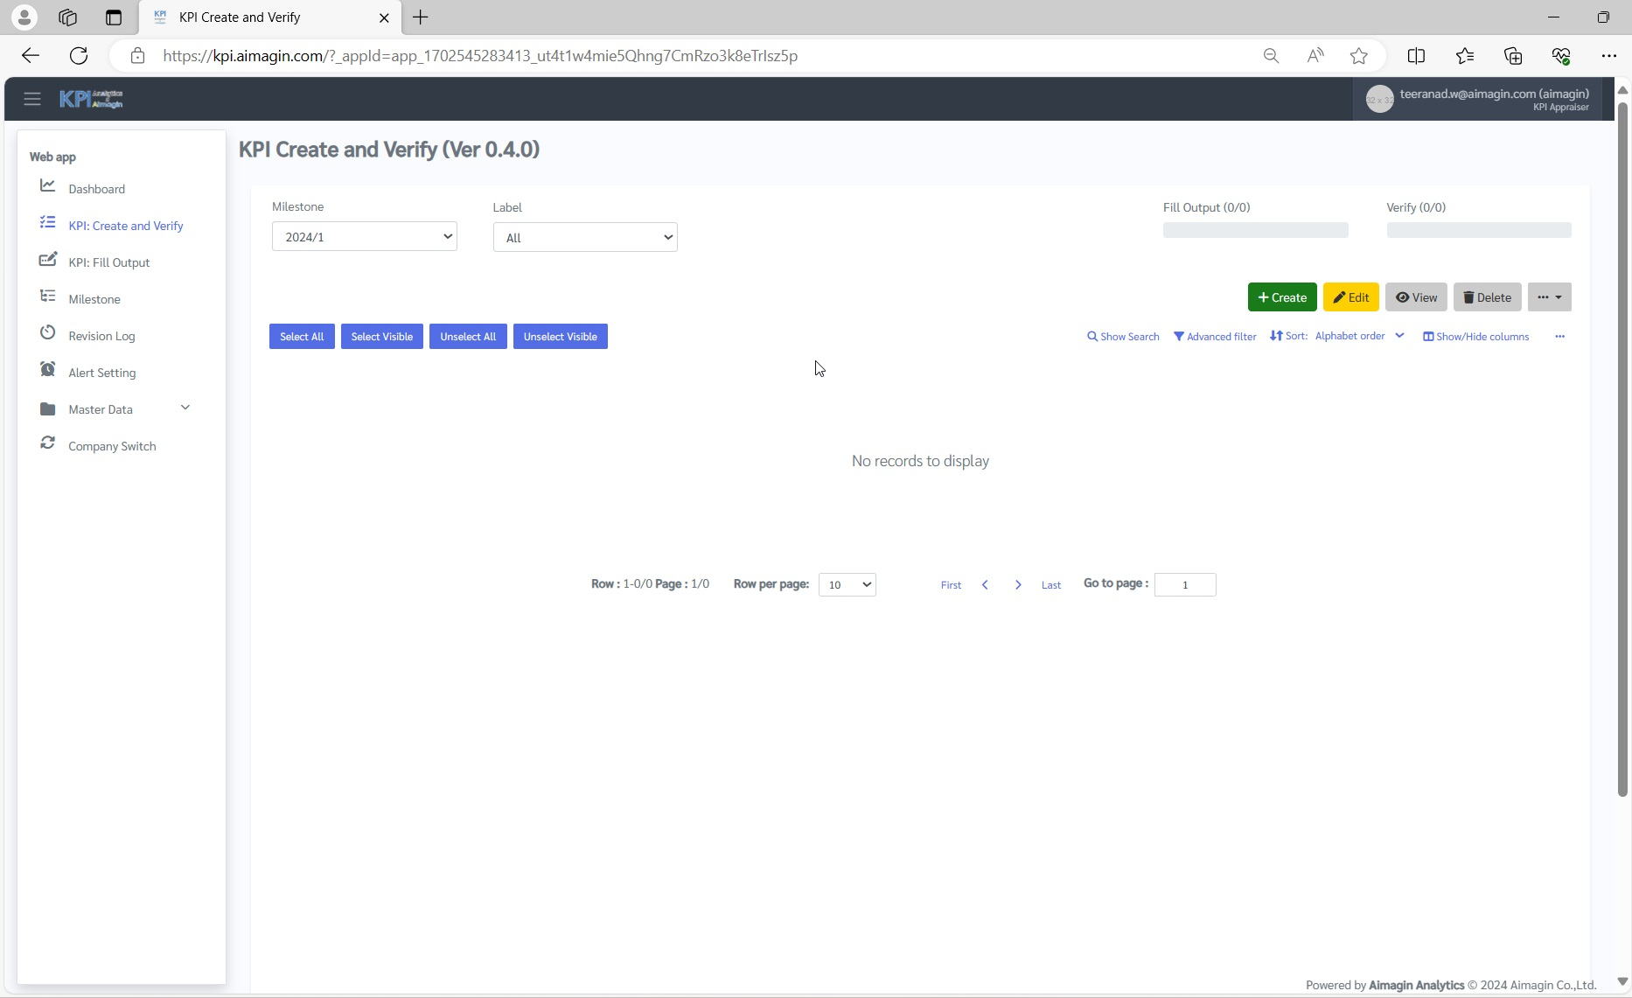
Task: Click the Alert Setting alarm icon
Action: tap(48, 370)
